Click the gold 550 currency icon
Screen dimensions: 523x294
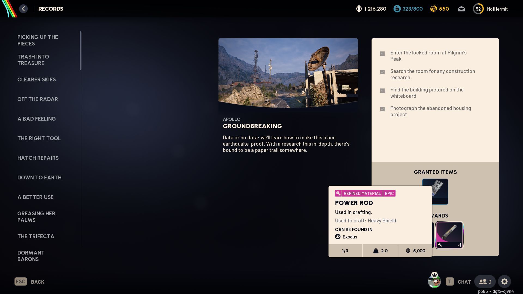tap(433, 9)
